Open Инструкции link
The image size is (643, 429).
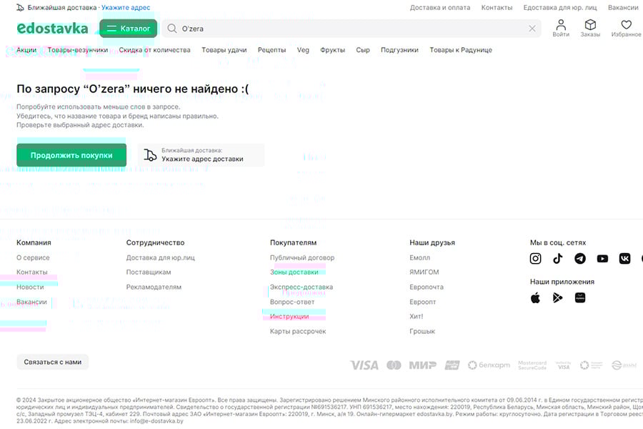click(289, 316)
